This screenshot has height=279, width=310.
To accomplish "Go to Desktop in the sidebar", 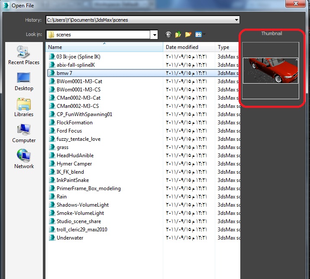I will [x=24, y=82].
